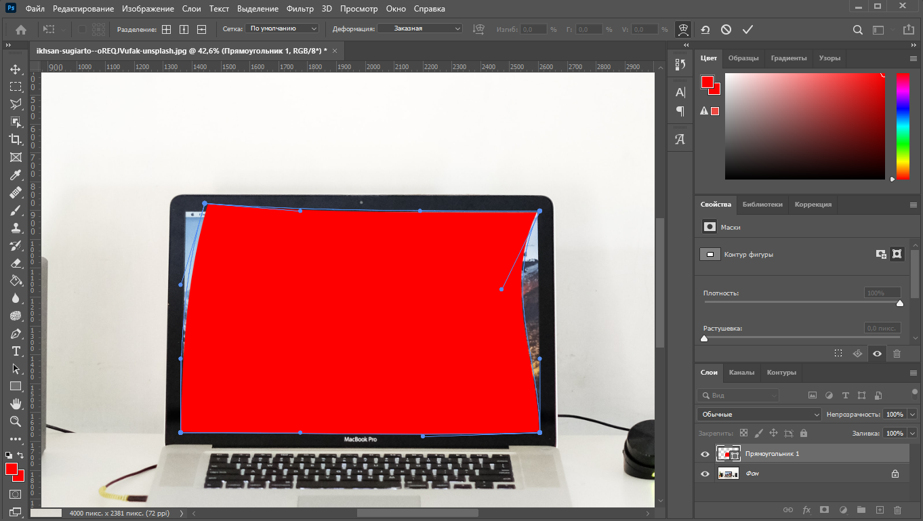Select the Crop tool

click(15, 140)
